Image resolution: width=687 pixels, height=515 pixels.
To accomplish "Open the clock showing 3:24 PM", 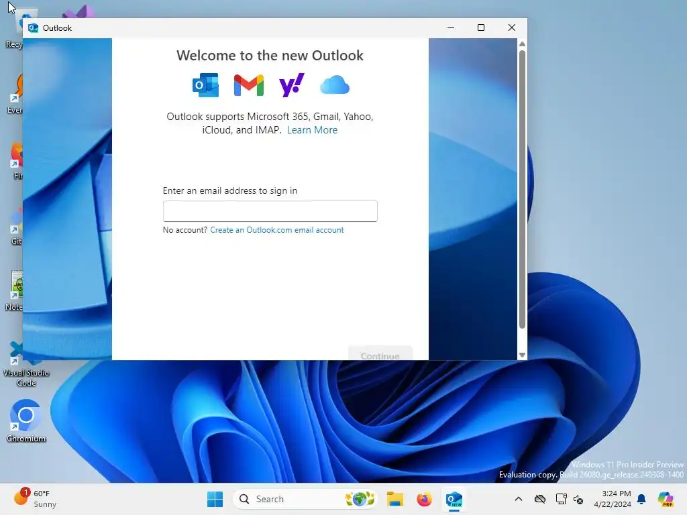I will click(612, 499).
